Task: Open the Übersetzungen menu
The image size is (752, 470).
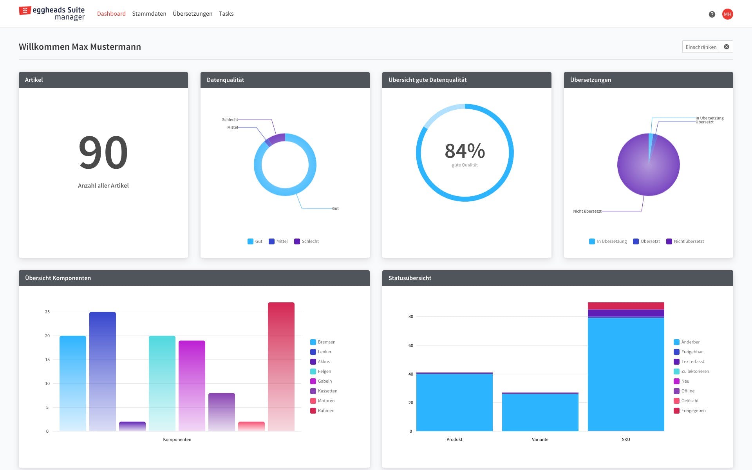Action: 192,14
